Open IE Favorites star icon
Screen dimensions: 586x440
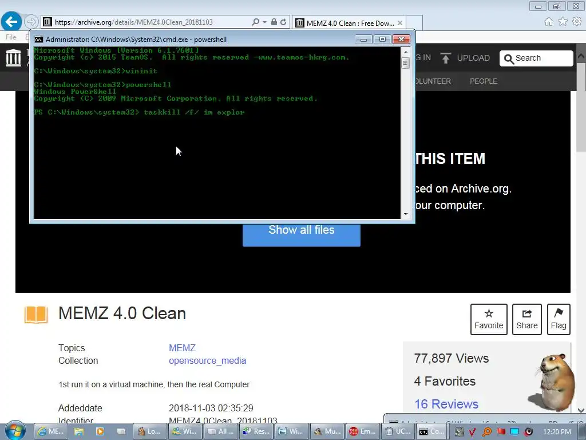(x=563, y=22)
